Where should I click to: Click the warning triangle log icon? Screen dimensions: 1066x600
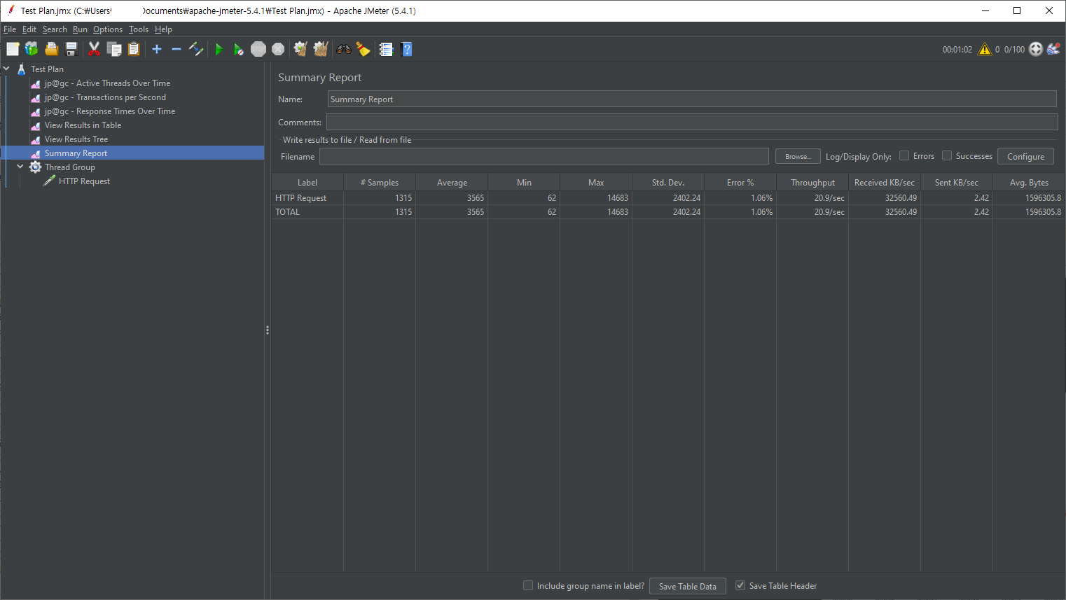pos(985,49)
